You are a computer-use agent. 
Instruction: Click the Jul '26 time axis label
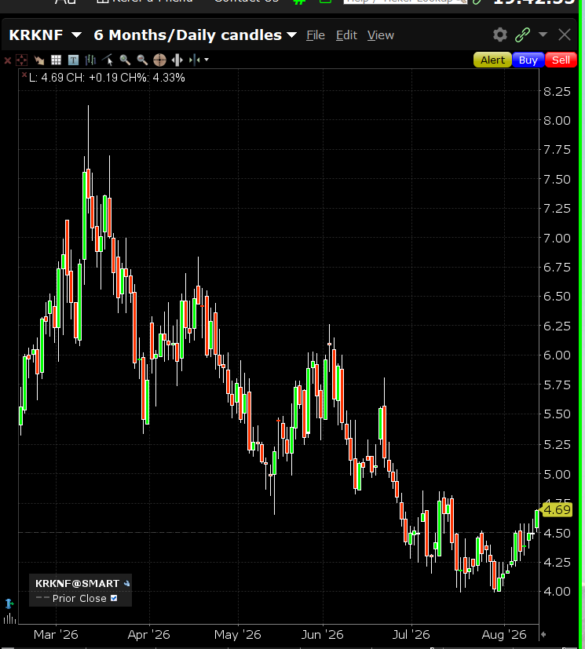click(x=411, y=635)
